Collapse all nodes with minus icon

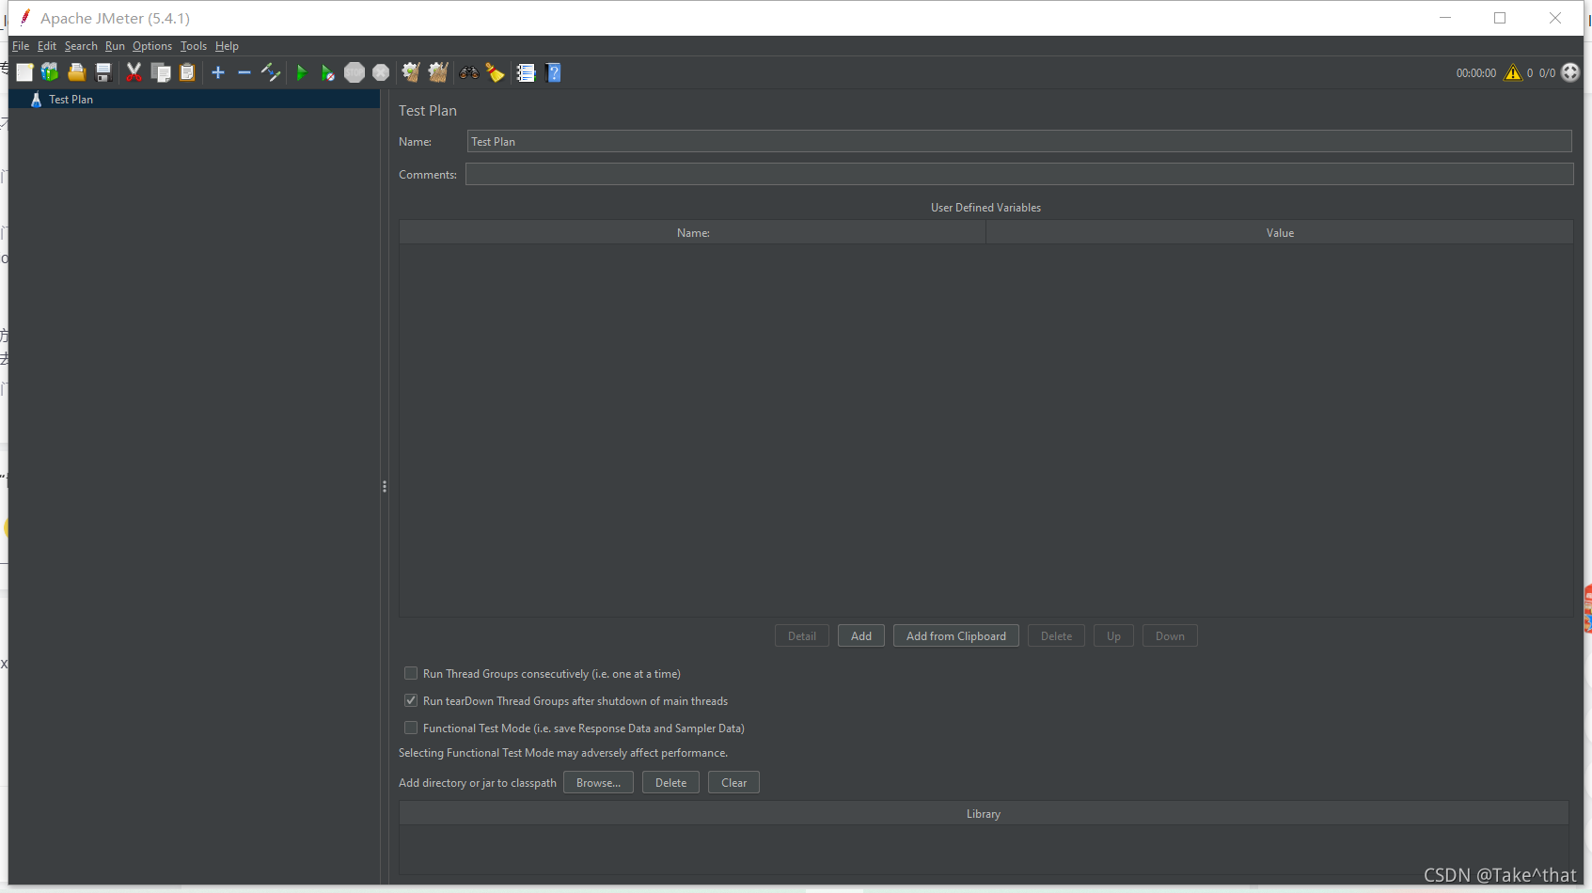244,72
